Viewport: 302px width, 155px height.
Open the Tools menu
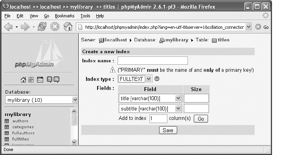pos(85,16)
